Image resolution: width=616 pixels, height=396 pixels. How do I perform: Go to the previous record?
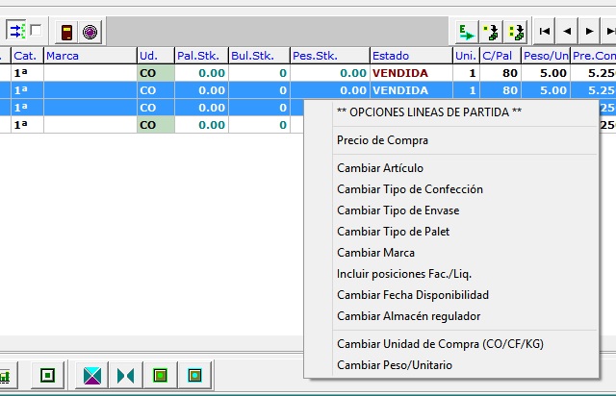tap(567, 32)
